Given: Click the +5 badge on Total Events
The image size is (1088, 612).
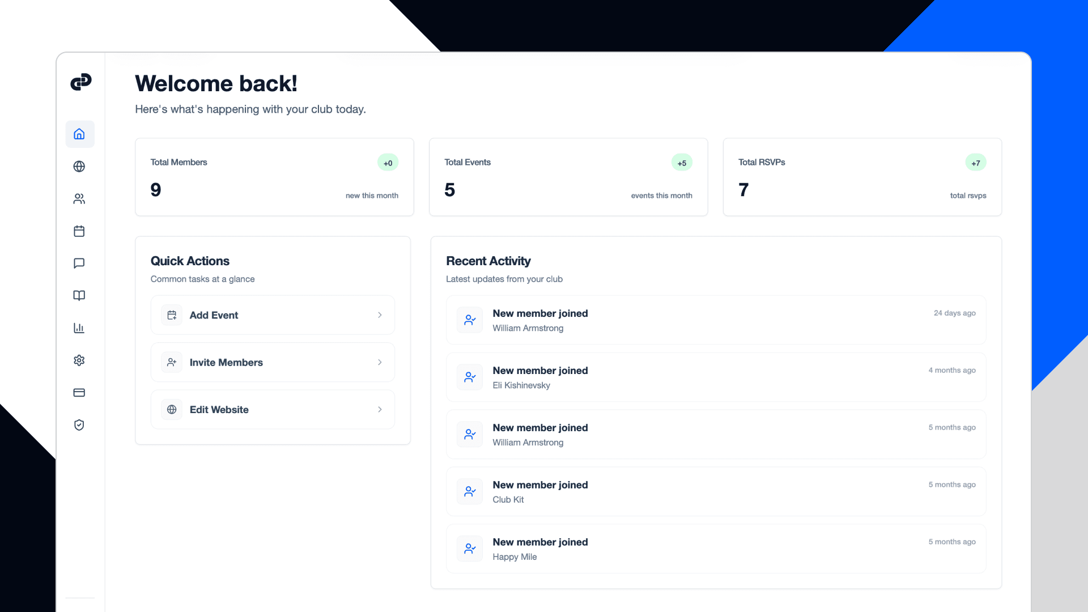Looking at the screenshot, I should [682, 162].
